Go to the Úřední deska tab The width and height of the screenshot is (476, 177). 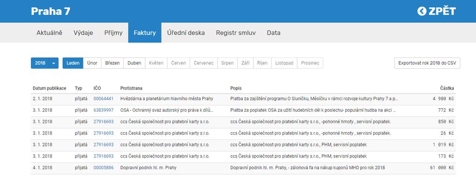[x=186, y=32]
